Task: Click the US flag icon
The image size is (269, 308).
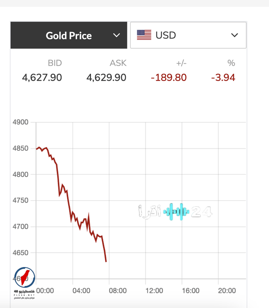Action: 144,35
